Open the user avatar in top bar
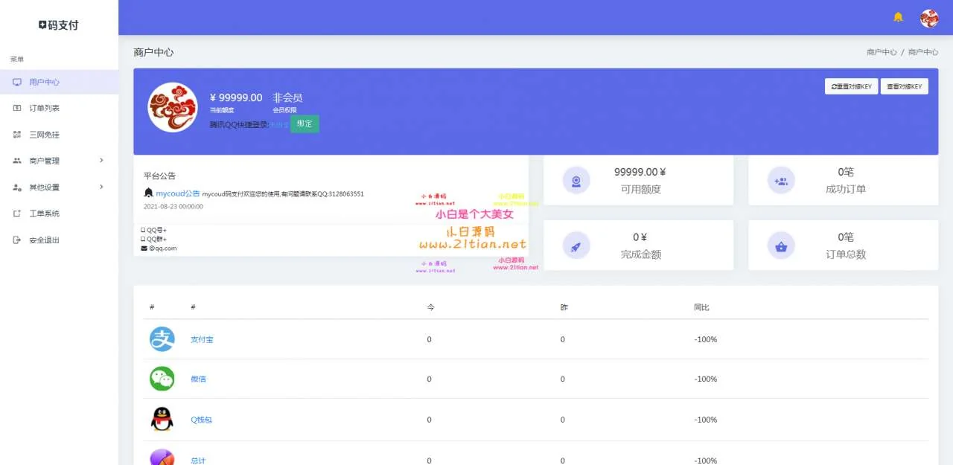 (x=929, y=19)
